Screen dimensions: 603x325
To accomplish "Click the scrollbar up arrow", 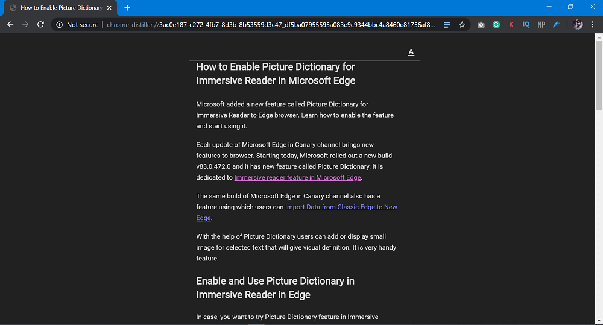I will point(599,37).
